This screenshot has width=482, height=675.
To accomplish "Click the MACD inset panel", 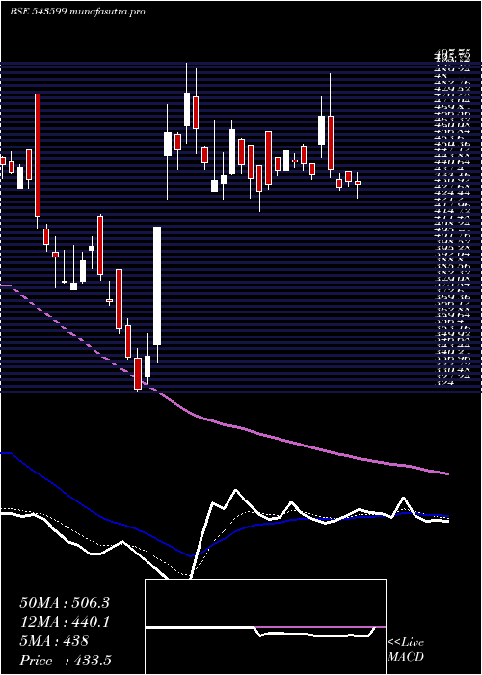I will pyautogui.click(x=265, y=627).
